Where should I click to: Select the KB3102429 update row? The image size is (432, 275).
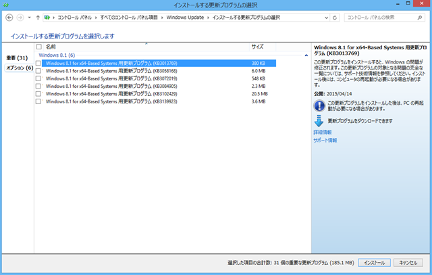point(159,94)
